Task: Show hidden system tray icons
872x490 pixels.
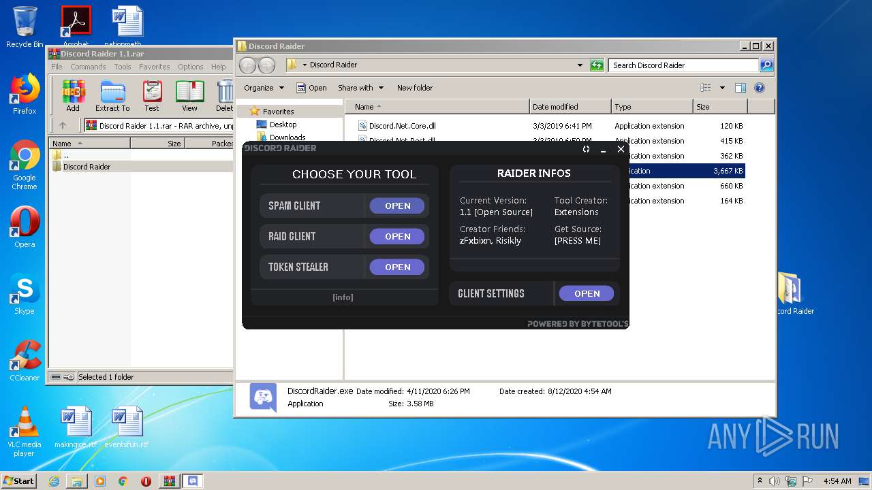Action: coord(760,481)
